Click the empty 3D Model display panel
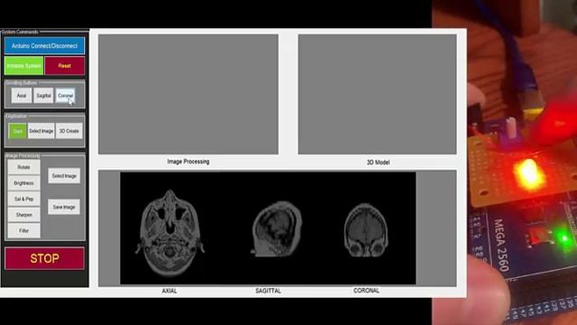577x325 pixels. [377, 94]
